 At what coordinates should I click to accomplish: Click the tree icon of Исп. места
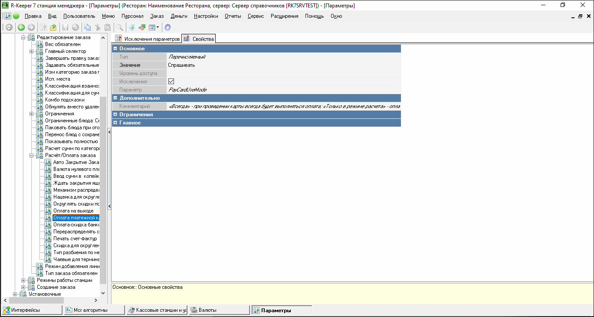click(x=40, y=79)
